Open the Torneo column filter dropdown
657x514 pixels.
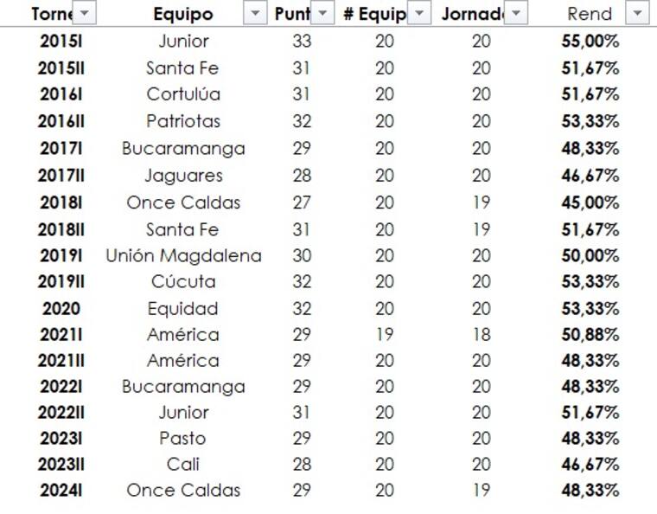point(85,14)
